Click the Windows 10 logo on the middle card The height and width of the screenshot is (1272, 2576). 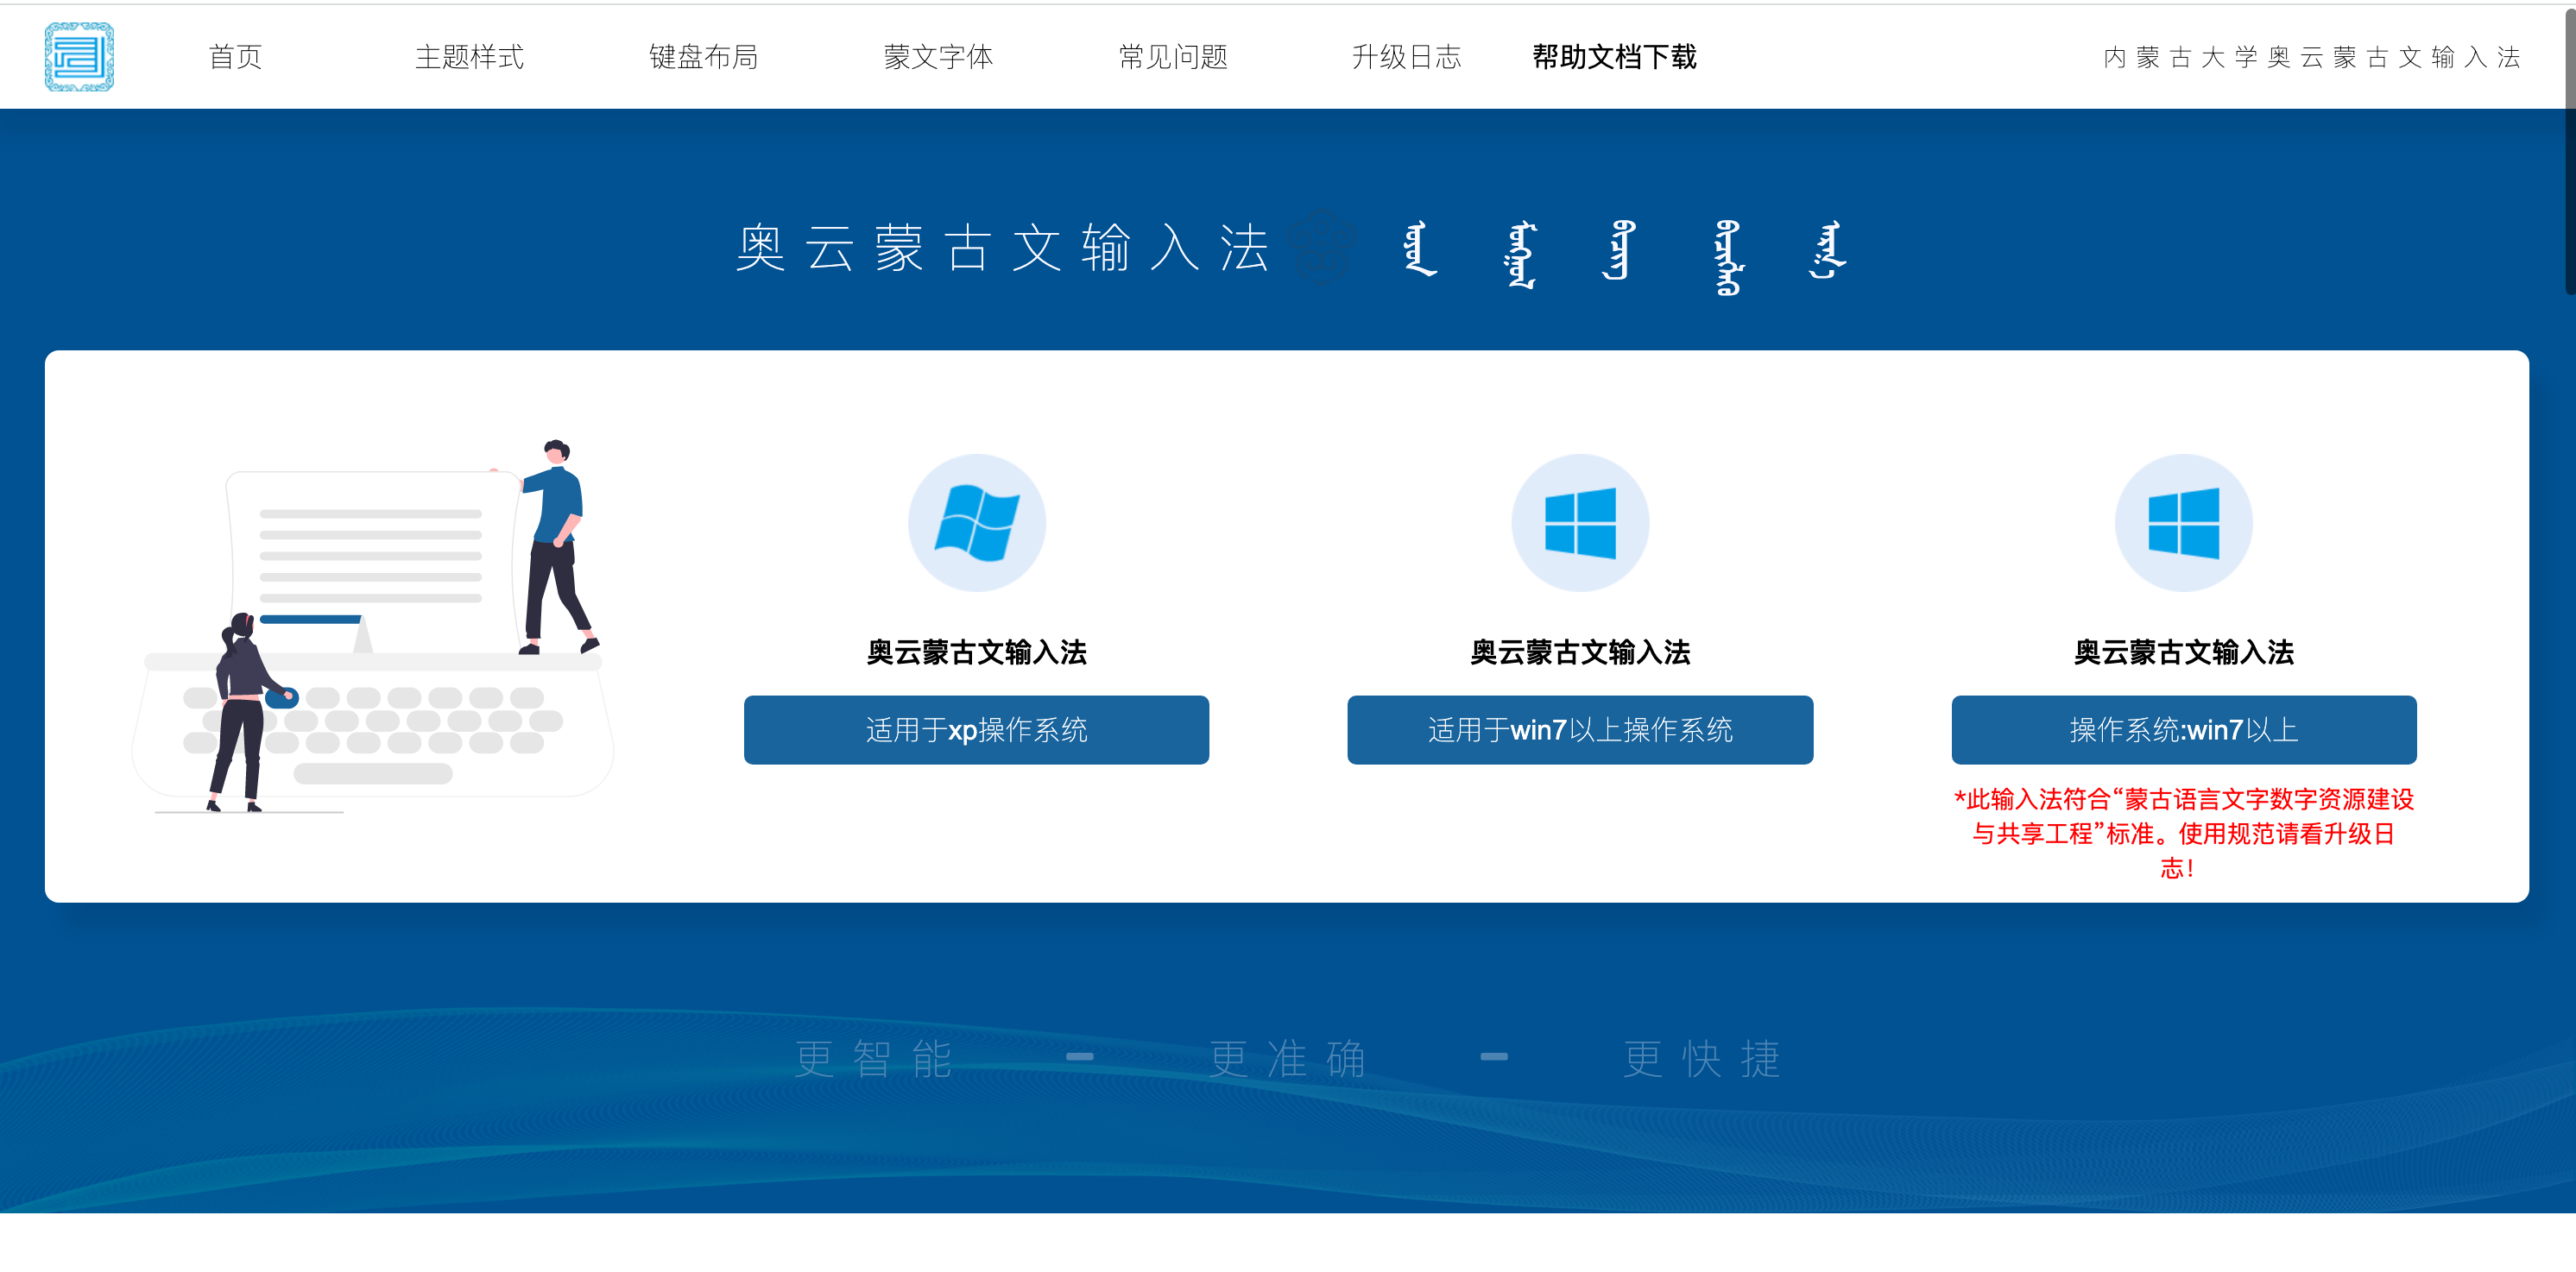(1580, 523)
